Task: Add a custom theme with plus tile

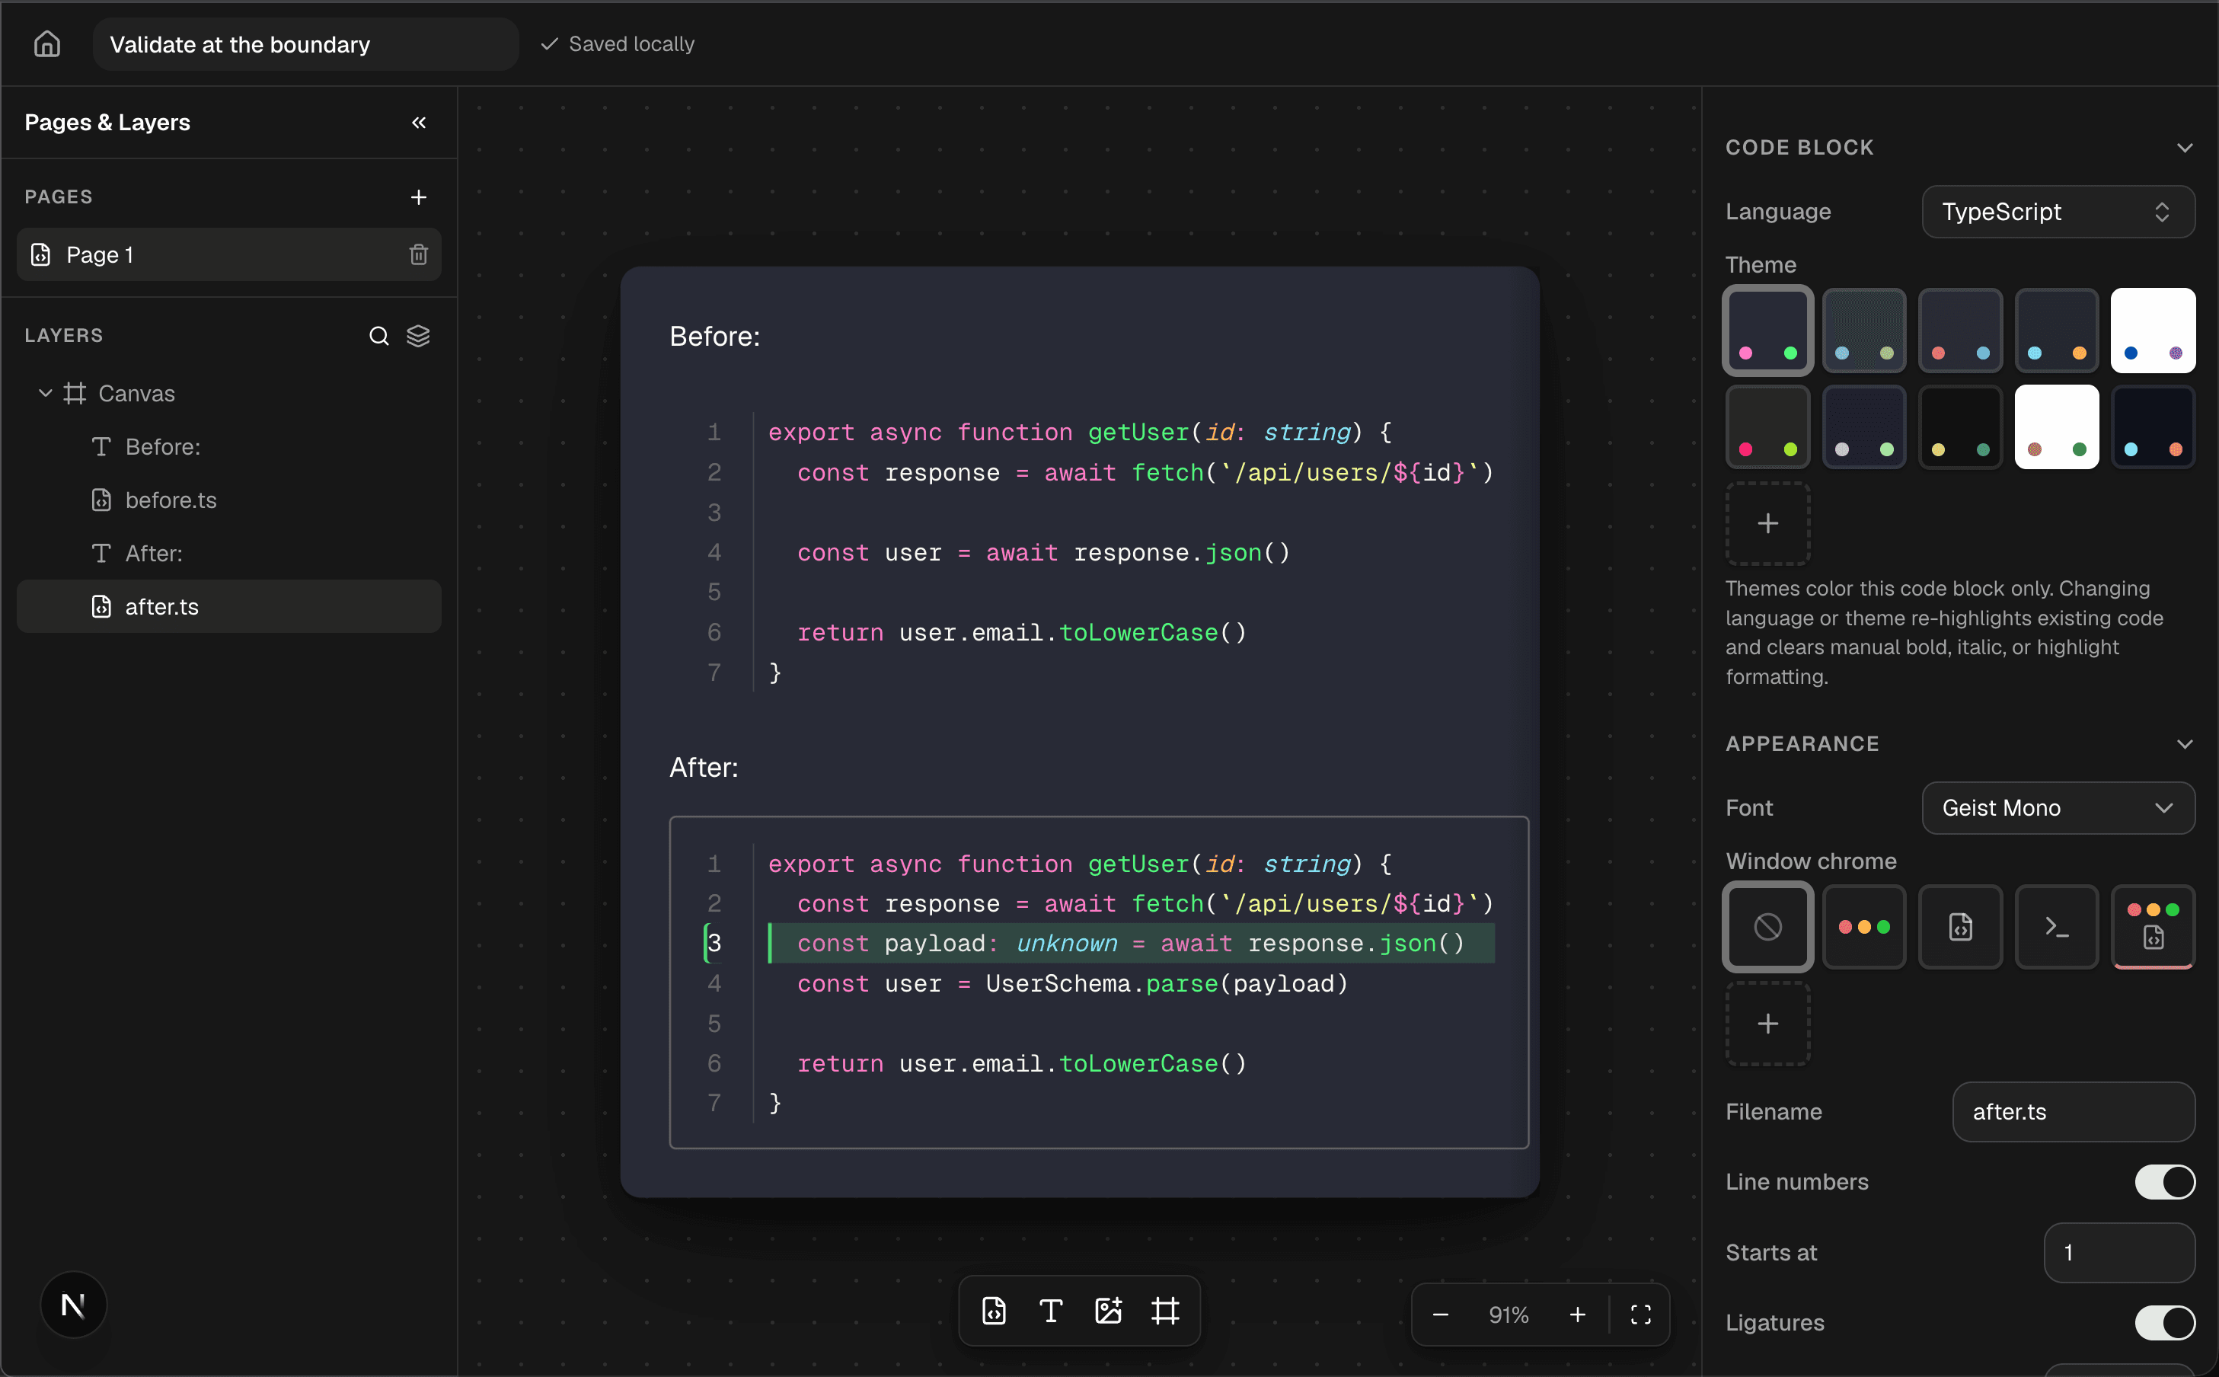Action: 1767,522
